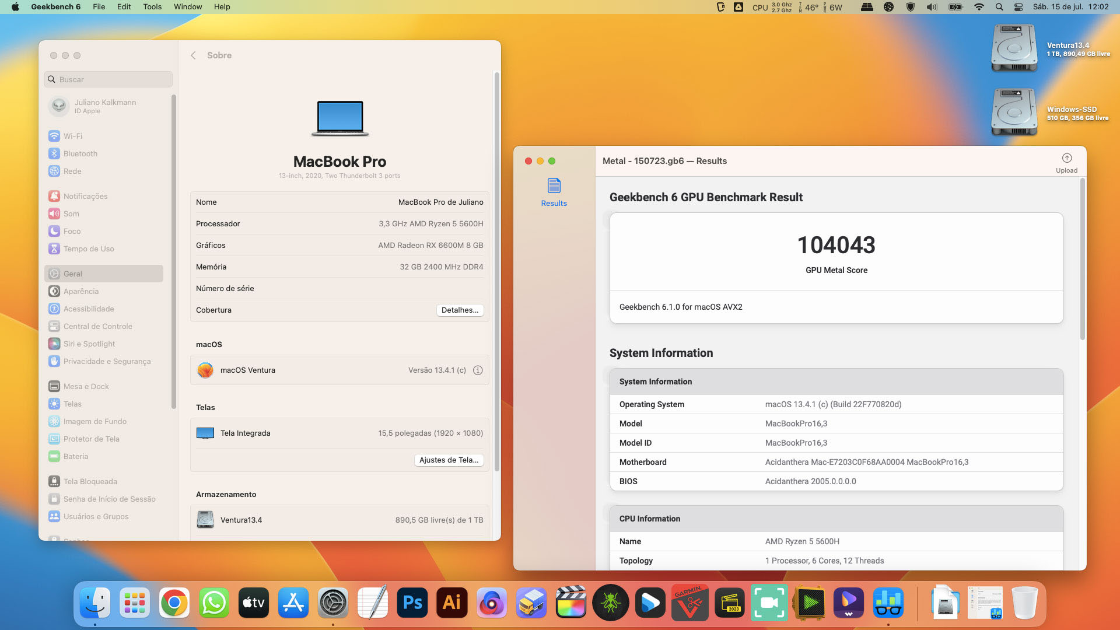Open Google Chrome from the Dock

(174, 602)
